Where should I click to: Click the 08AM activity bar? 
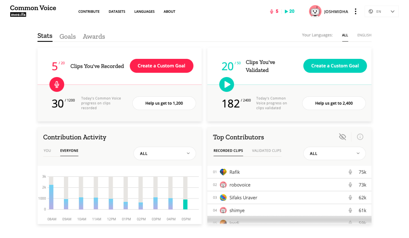point(51,197)
